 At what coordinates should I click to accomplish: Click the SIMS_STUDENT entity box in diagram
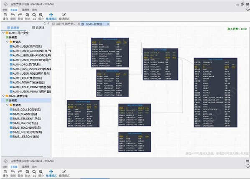coord(215,92)
